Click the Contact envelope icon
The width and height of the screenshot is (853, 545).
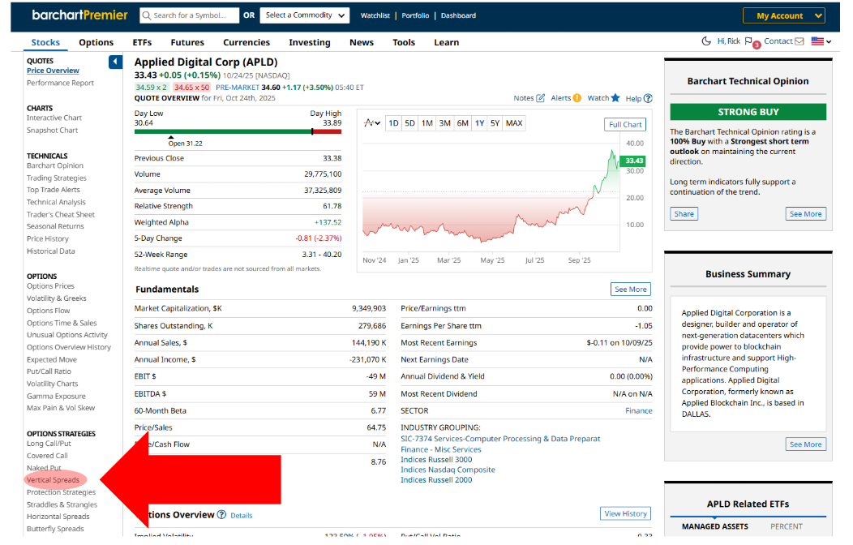pyautogui.click(x=799, y=41)
